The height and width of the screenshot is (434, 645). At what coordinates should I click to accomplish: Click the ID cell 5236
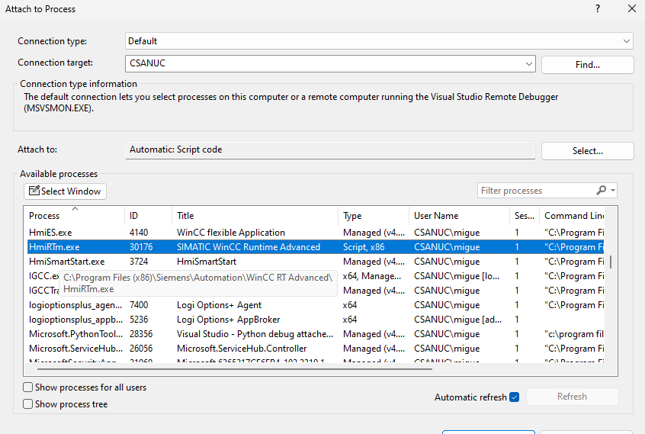click(x=139, y=320)
